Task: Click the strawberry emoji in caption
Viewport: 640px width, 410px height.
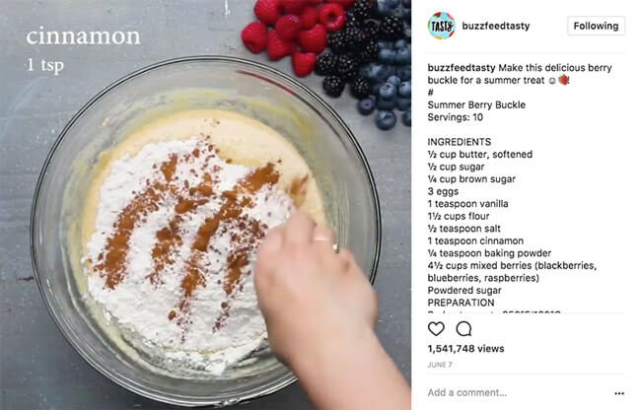Action: tap(564, 80)
